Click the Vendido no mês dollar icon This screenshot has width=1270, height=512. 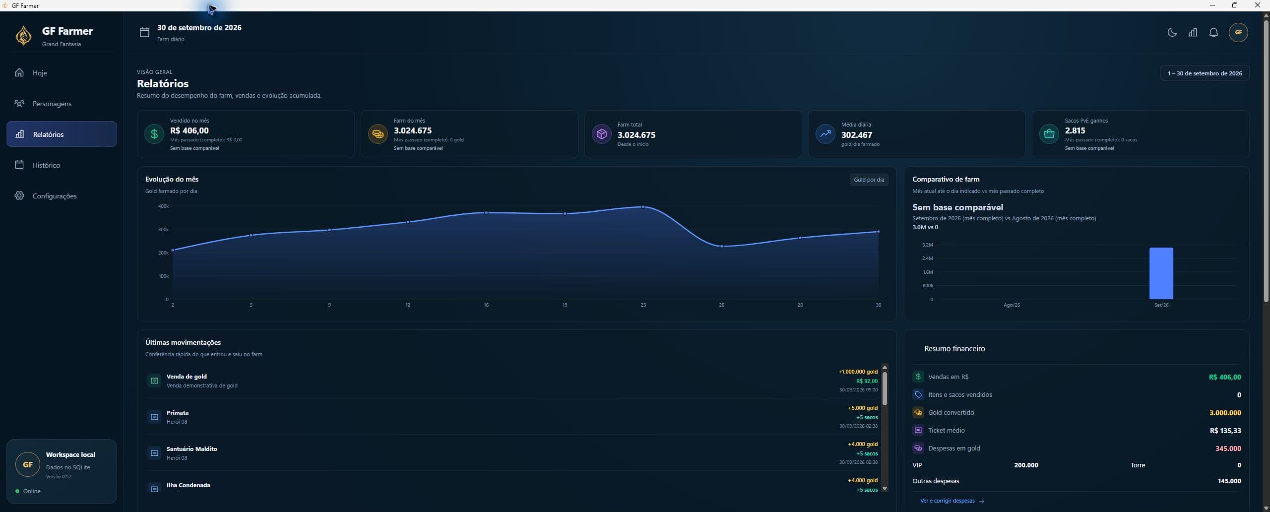(x=154, y=134)
